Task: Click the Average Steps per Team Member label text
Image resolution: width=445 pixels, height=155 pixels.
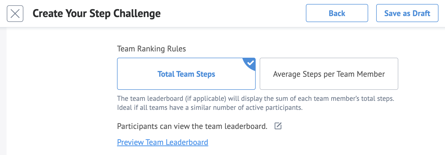Action: (x=329, y=74)
